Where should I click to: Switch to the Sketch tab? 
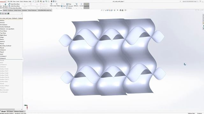point(5,10)
